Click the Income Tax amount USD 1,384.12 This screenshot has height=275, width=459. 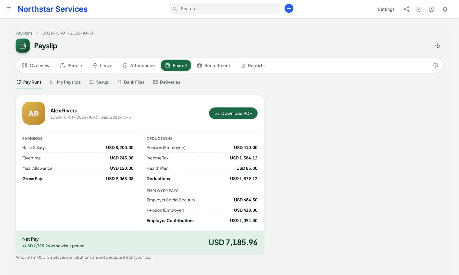pos(244,158)
